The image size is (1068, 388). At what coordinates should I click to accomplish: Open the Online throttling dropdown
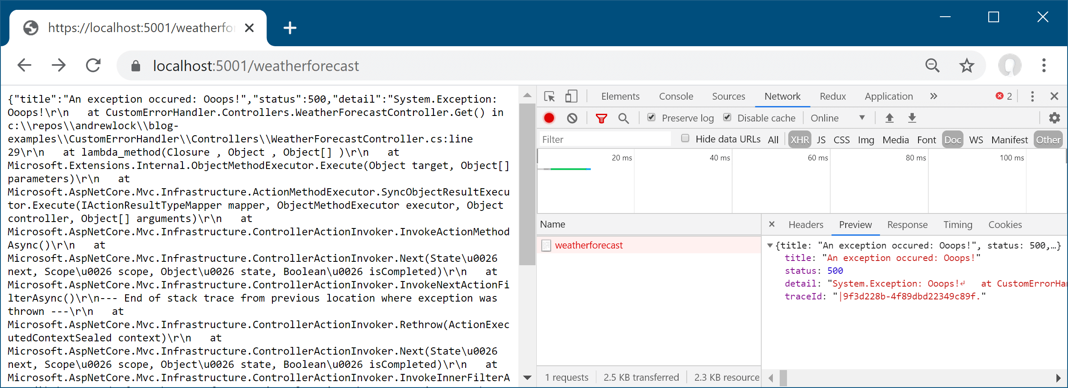coord(838,118)
